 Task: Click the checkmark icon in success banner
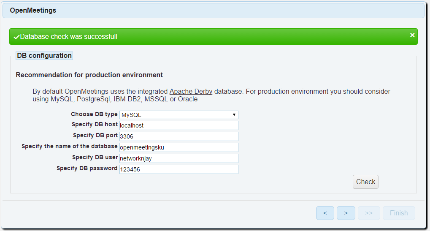pyautogui.click(x=16, y=37)
